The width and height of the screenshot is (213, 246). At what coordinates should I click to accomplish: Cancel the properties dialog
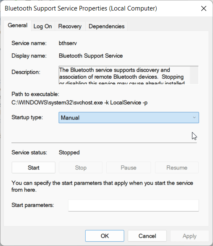[x=147, y=236]
